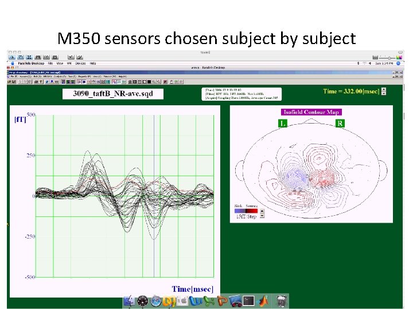Click the Isofield Contour Map title label
Image resolution: width=413 pixels, height=309 pixels.
point(311,112)
